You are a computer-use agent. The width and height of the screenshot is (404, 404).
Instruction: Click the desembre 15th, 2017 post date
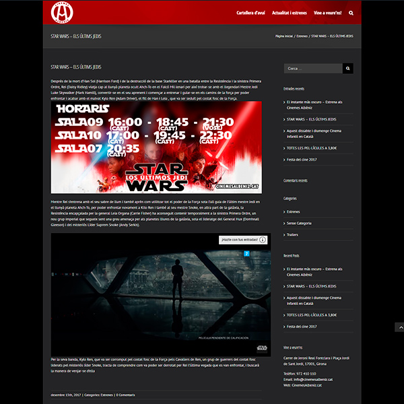(66, 395)
